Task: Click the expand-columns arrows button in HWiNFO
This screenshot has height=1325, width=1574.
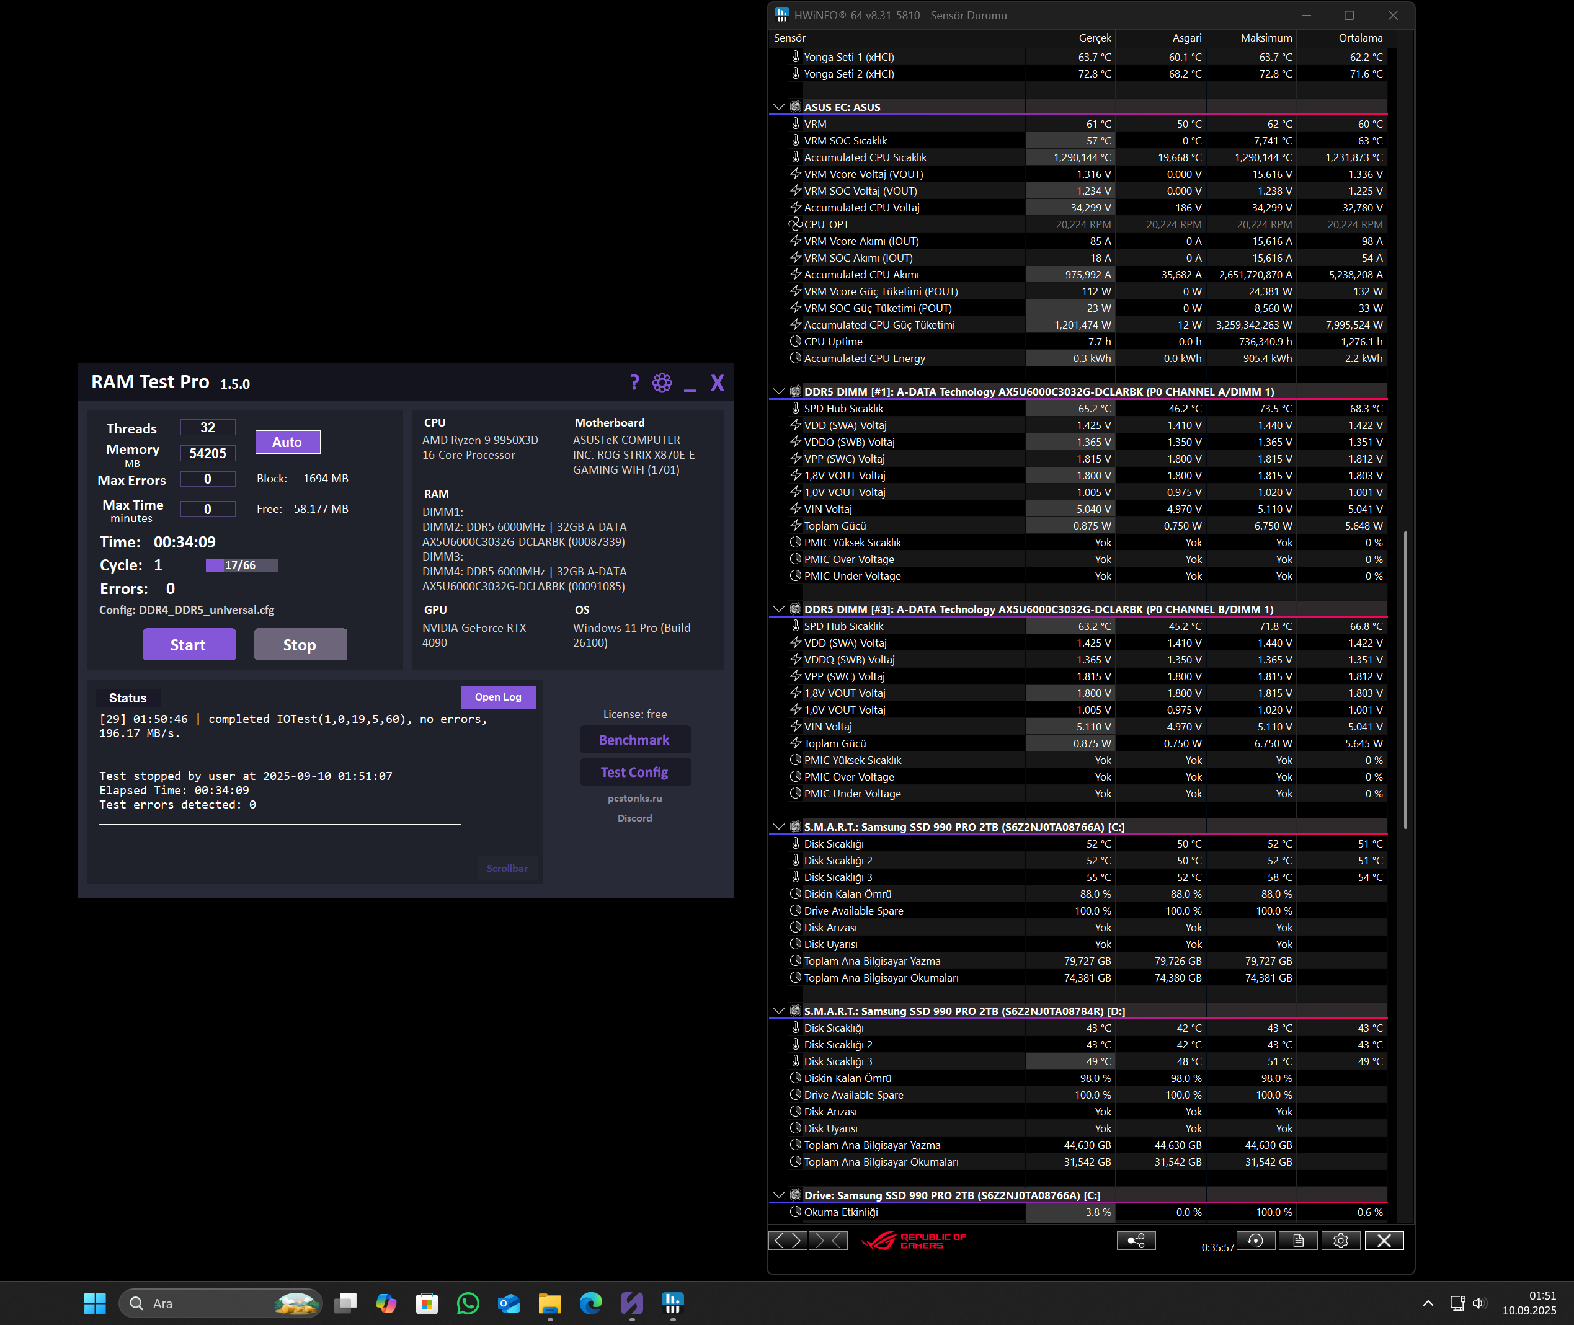Action: click(788, 1241)
